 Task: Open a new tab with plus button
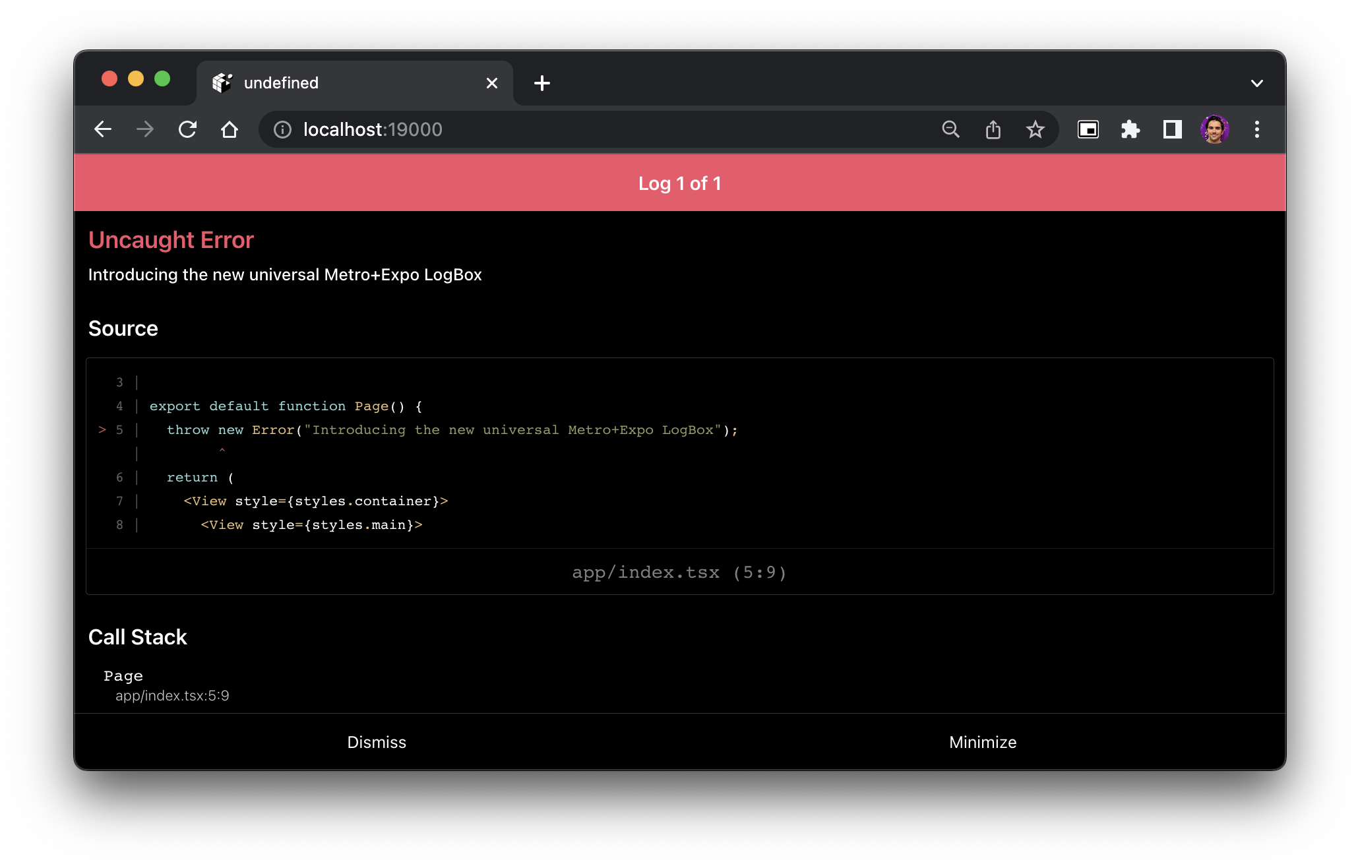542,83
